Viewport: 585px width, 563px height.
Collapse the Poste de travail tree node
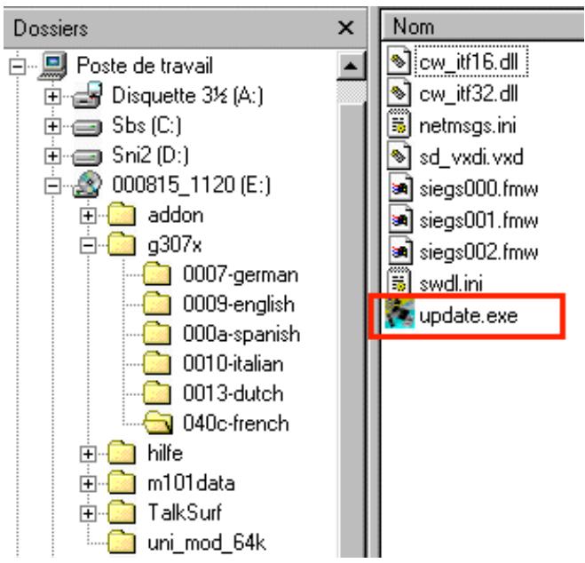(17, 67)
